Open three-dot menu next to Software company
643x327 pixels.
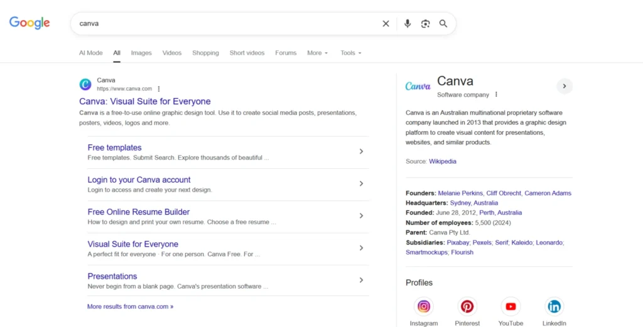click(x=496, y=95)
